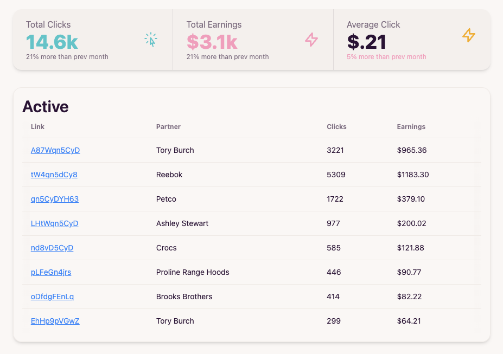503x354 pixels.
Task: Select the $3.1k total earnings value
Action: 212,42
